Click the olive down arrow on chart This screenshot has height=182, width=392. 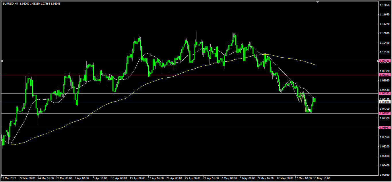[305, 110]
